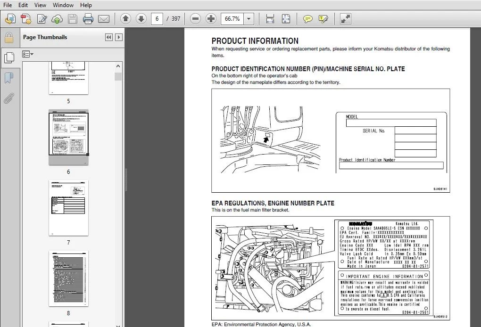Select the highlight text tool
The width and height of the screenshot is (481, 327).
click(x=323, y=19)
